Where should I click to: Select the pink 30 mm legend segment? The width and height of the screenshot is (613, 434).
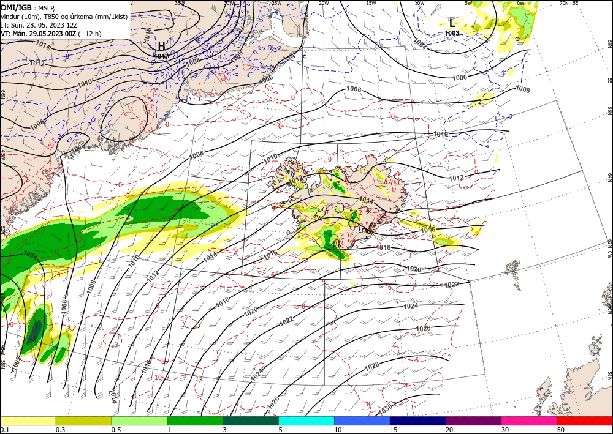pos(530,421)
